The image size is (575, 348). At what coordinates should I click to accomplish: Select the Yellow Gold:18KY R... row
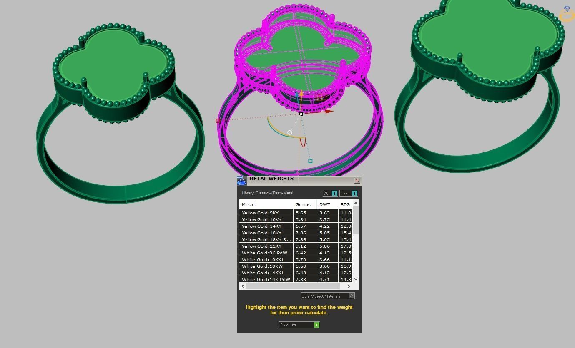pos(296,239)
